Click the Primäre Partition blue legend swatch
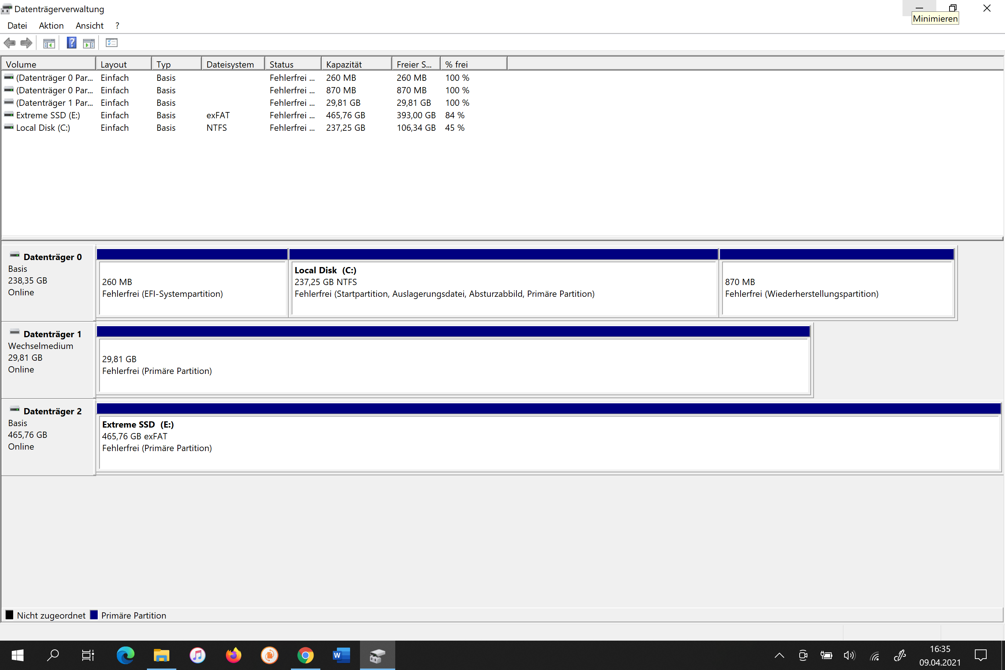Image resolution: width=1005 pixels, height=670 pixels. 94,615
